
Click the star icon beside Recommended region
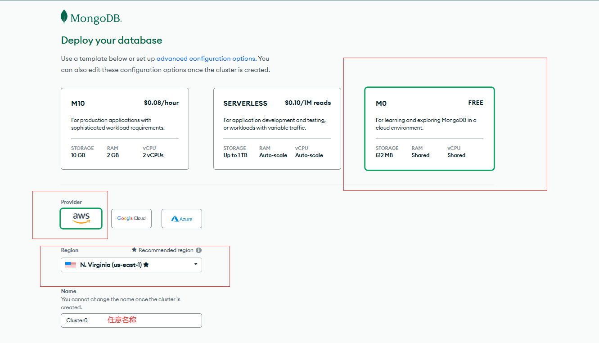point(134,250)
